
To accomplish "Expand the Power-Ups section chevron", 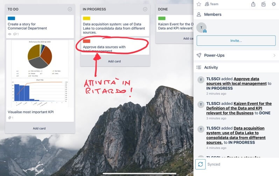I will coord(274,55).
